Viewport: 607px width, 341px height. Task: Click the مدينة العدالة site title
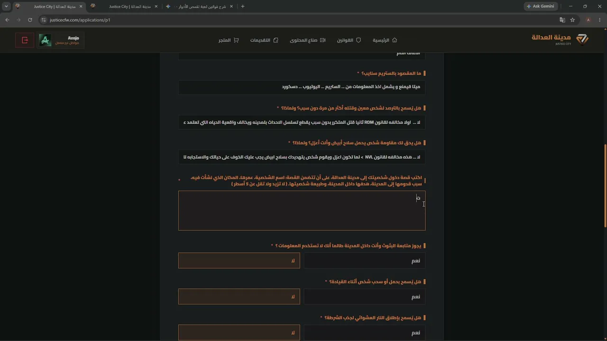pyautogui.click(x=551, y=37)
